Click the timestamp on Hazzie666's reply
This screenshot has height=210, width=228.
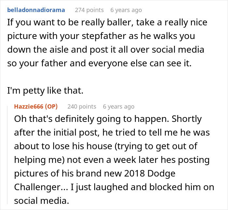point(118,106)
